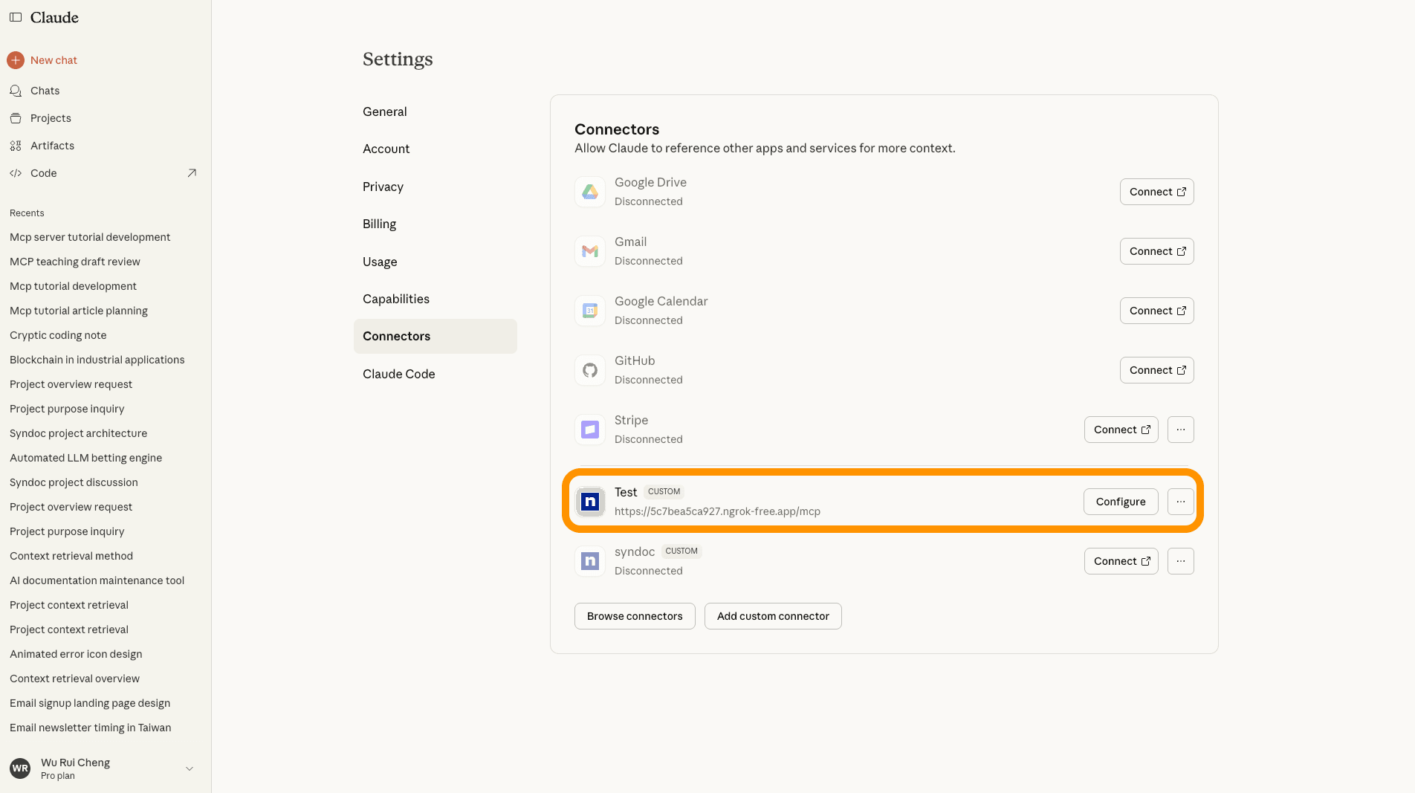Screen dimensions: 1415x793
Task: Open Chats from the sidebar
Action: [x=45, y=91]
